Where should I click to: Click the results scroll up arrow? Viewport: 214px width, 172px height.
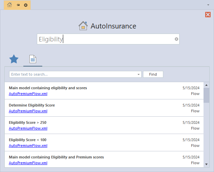coord(206,85)
